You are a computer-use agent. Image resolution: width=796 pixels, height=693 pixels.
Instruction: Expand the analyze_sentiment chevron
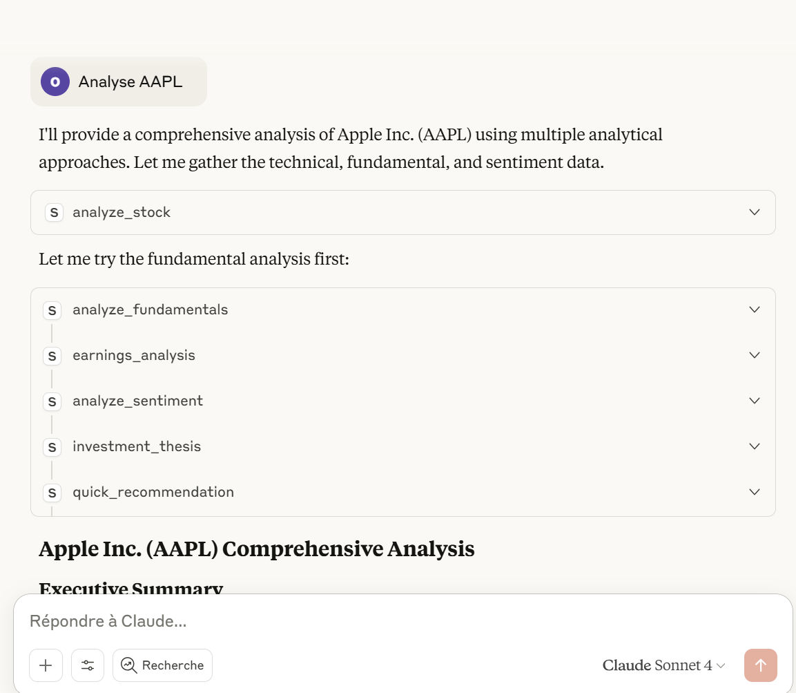pos(755,401)
